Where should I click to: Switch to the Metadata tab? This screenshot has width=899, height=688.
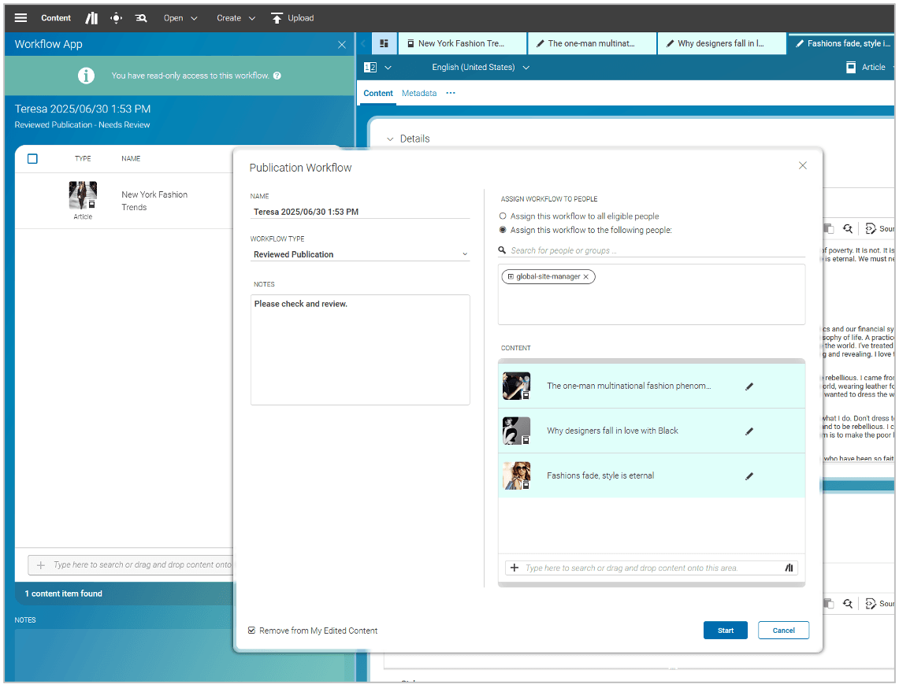click(419, 94)
